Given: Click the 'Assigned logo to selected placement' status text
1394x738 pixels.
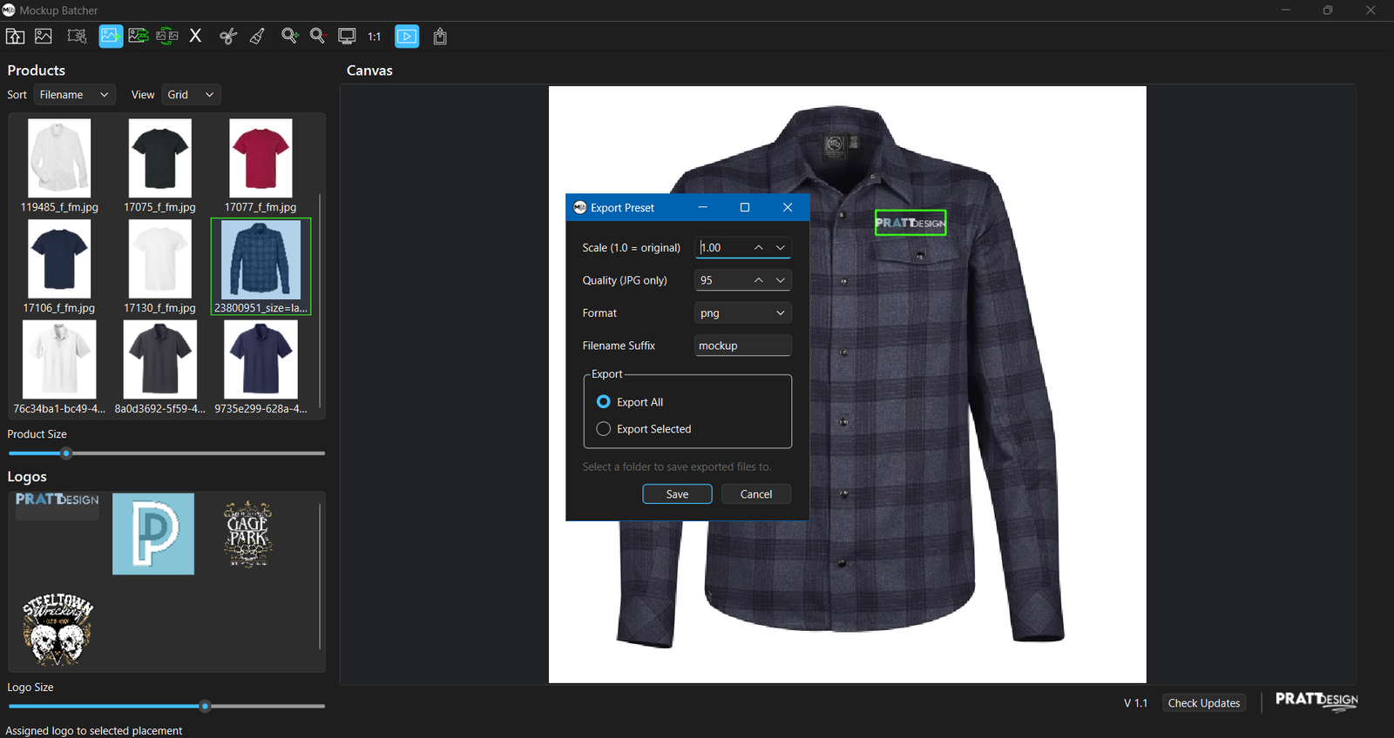Looking at the screenshot, I should (94, 731).
